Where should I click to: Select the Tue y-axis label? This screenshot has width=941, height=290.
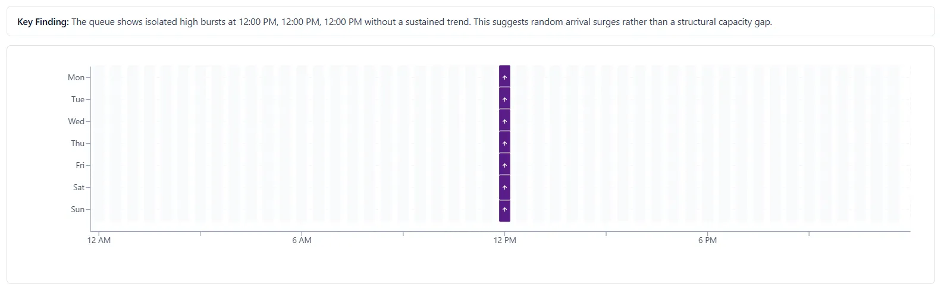pos(78,99)
